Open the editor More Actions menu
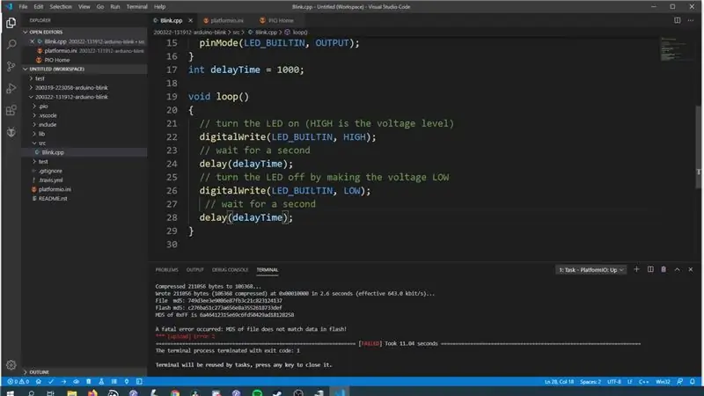 click(x=691, y=20)
